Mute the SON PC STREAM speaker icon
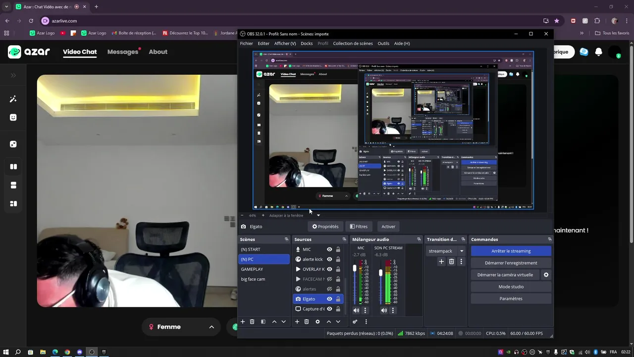Viewport: 634px width, 357px height. tap(384, 310)
